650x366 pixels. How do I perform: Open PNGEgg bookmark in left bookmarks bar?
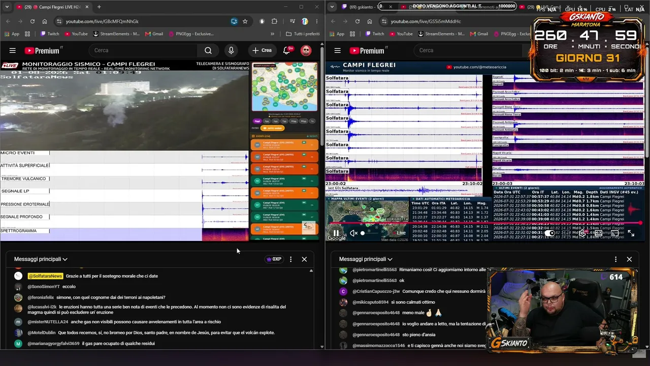coord(190,34)
